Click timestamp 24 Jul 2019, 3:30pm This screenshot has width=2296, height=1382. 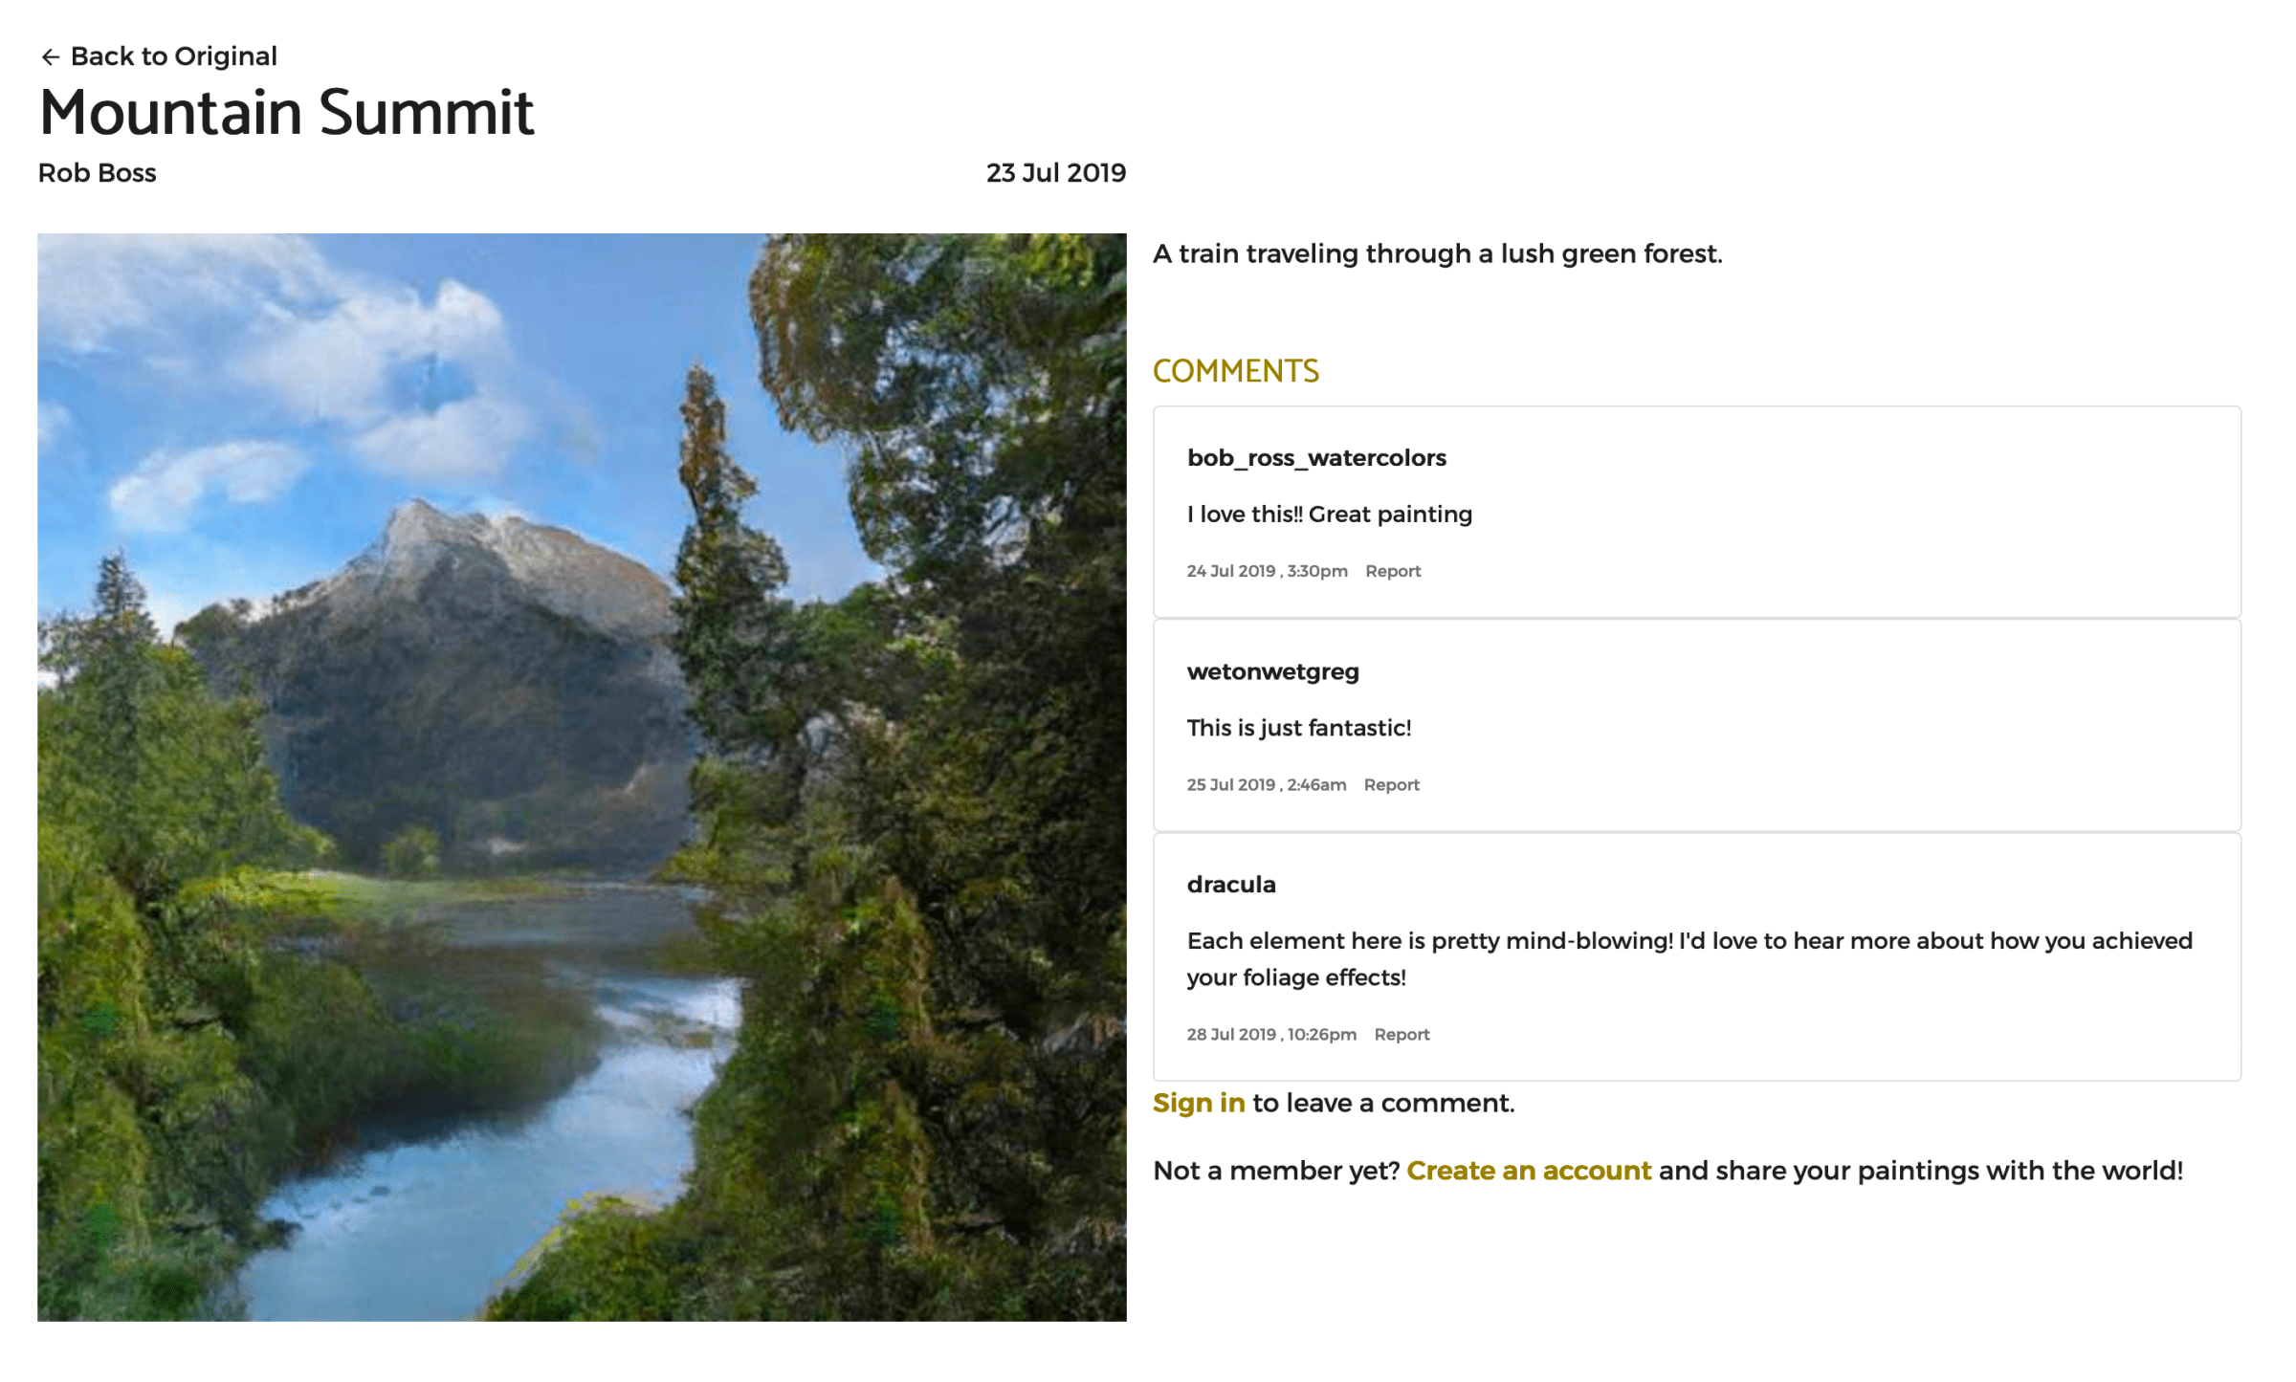[x=1267, y=571]
